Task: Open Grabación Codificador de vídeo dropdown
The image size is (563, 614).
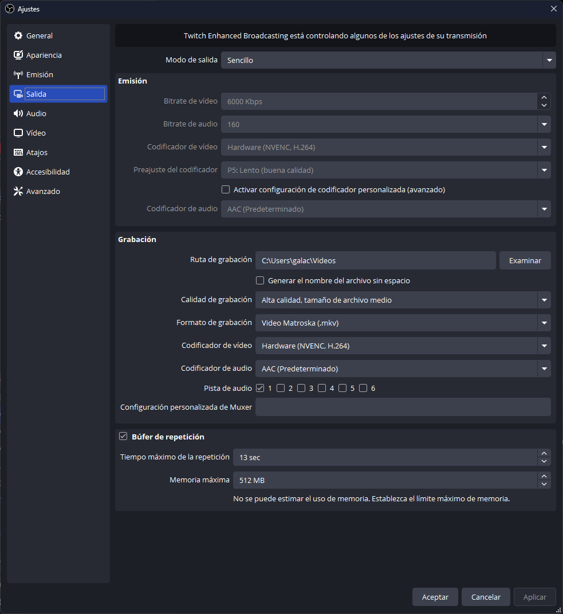Action: point(403,346)
